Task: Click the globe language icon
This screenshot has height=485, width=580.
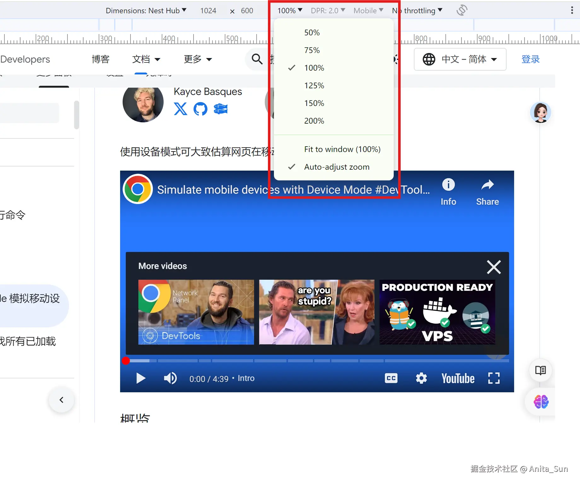Action: pos(429,59)
